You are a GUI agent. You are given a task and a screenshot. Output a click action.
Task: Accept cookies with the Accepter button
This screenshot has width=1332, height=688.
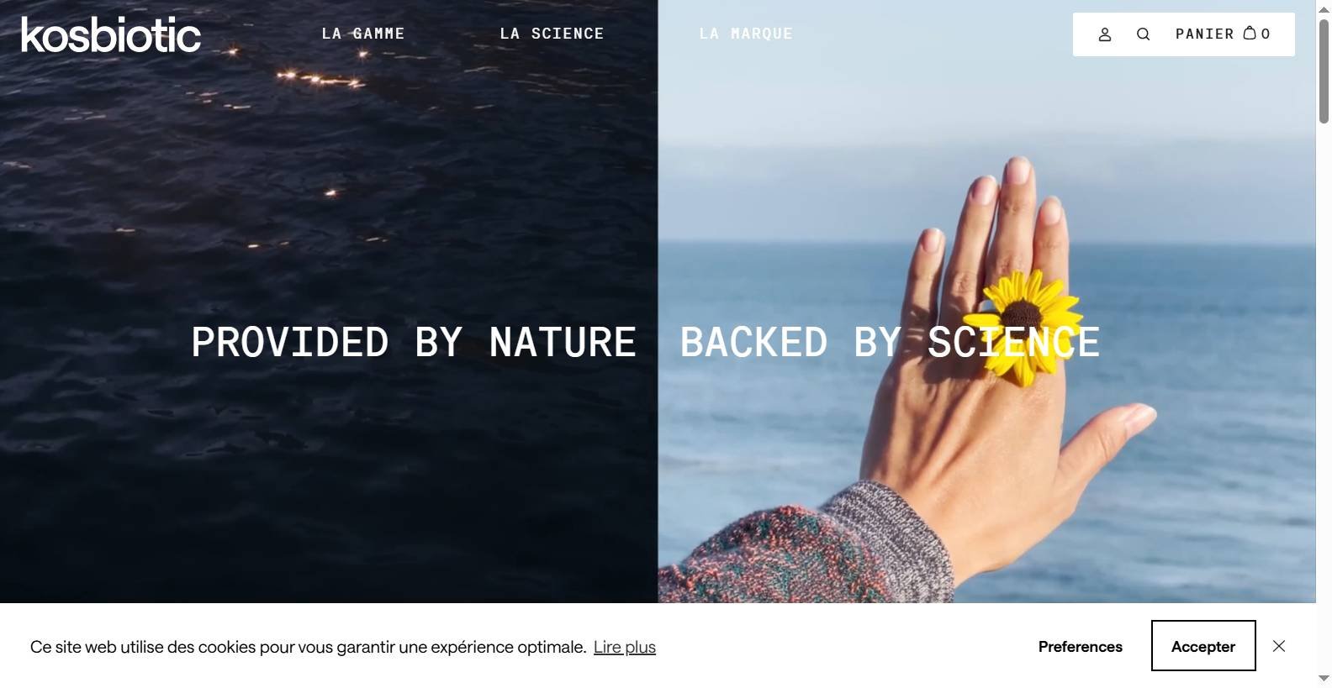(1203, 646)
